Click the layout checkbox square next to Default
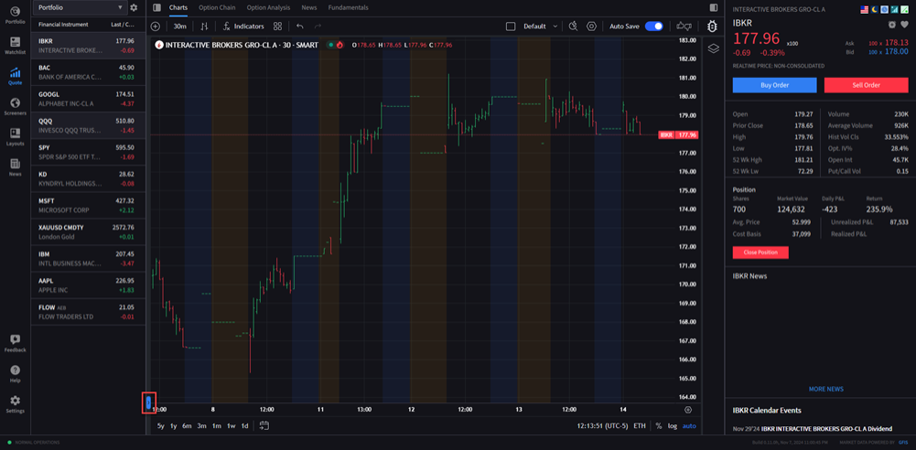 coord(511,27)
